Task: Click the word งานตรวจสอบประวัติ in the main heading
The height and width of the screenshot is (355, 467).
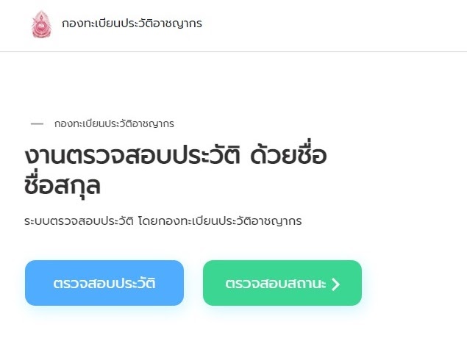Action: point(125,157)
